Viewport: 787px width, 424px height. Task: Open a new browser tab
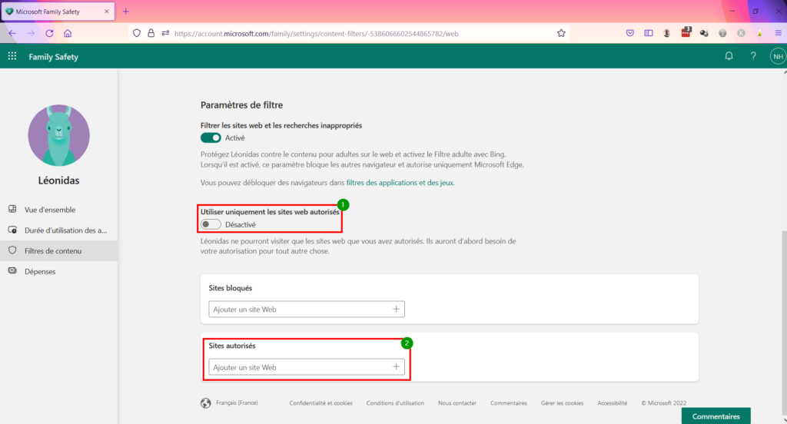point(126,11)
